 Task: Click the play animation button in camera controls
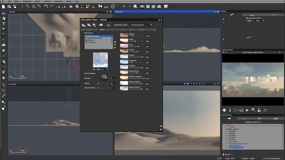pyautogui.click(x=247, y=110)
